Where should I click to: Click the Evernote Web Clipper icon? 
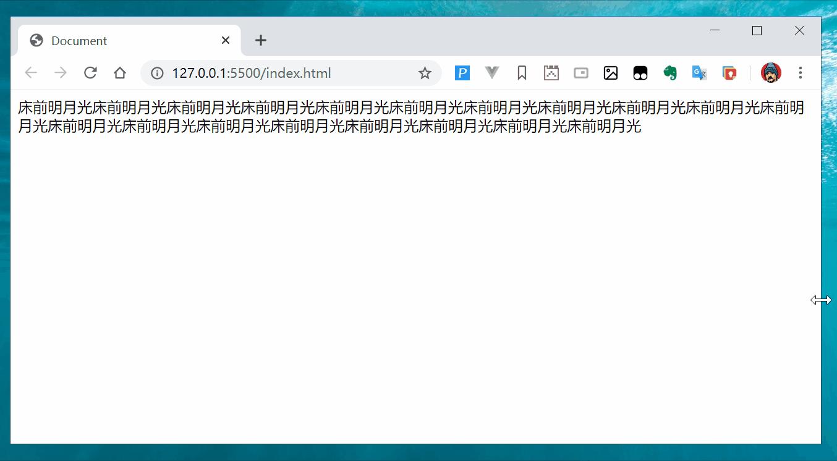point(669,72)
